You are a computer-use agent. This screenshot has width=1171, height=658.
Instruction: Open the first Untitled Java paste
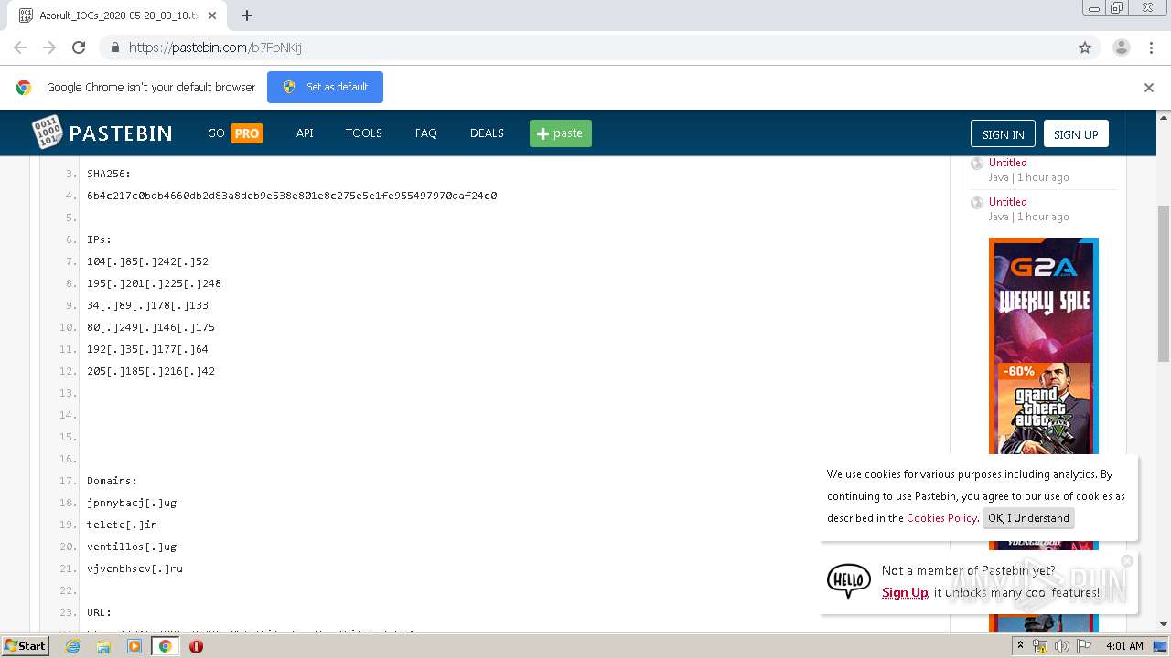[1008, 163]
